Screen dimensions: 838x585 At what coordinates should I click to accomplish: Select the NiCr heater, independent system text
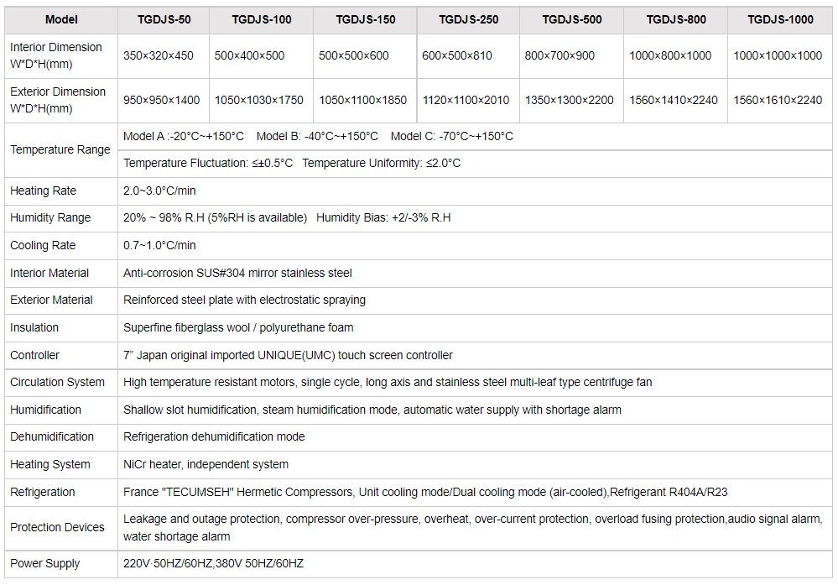tap(206, 464)
